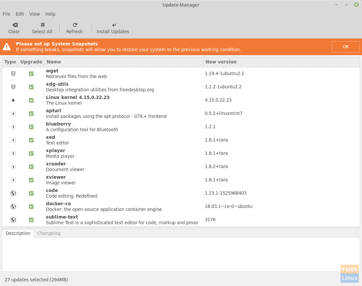Select the blueberry package name
The width and height of the screenshot is (362, 286).
click(x=58, y=124)
